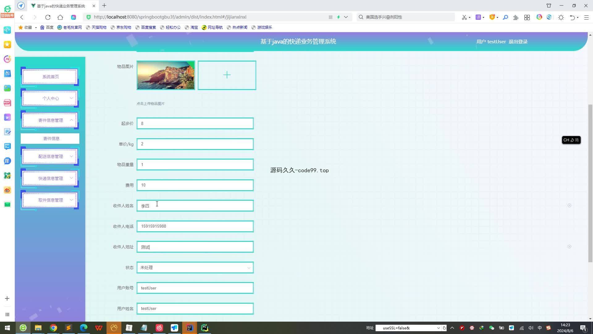Open the taskbar clock showing 14:23
593x334 pixels.
(565, 328)
